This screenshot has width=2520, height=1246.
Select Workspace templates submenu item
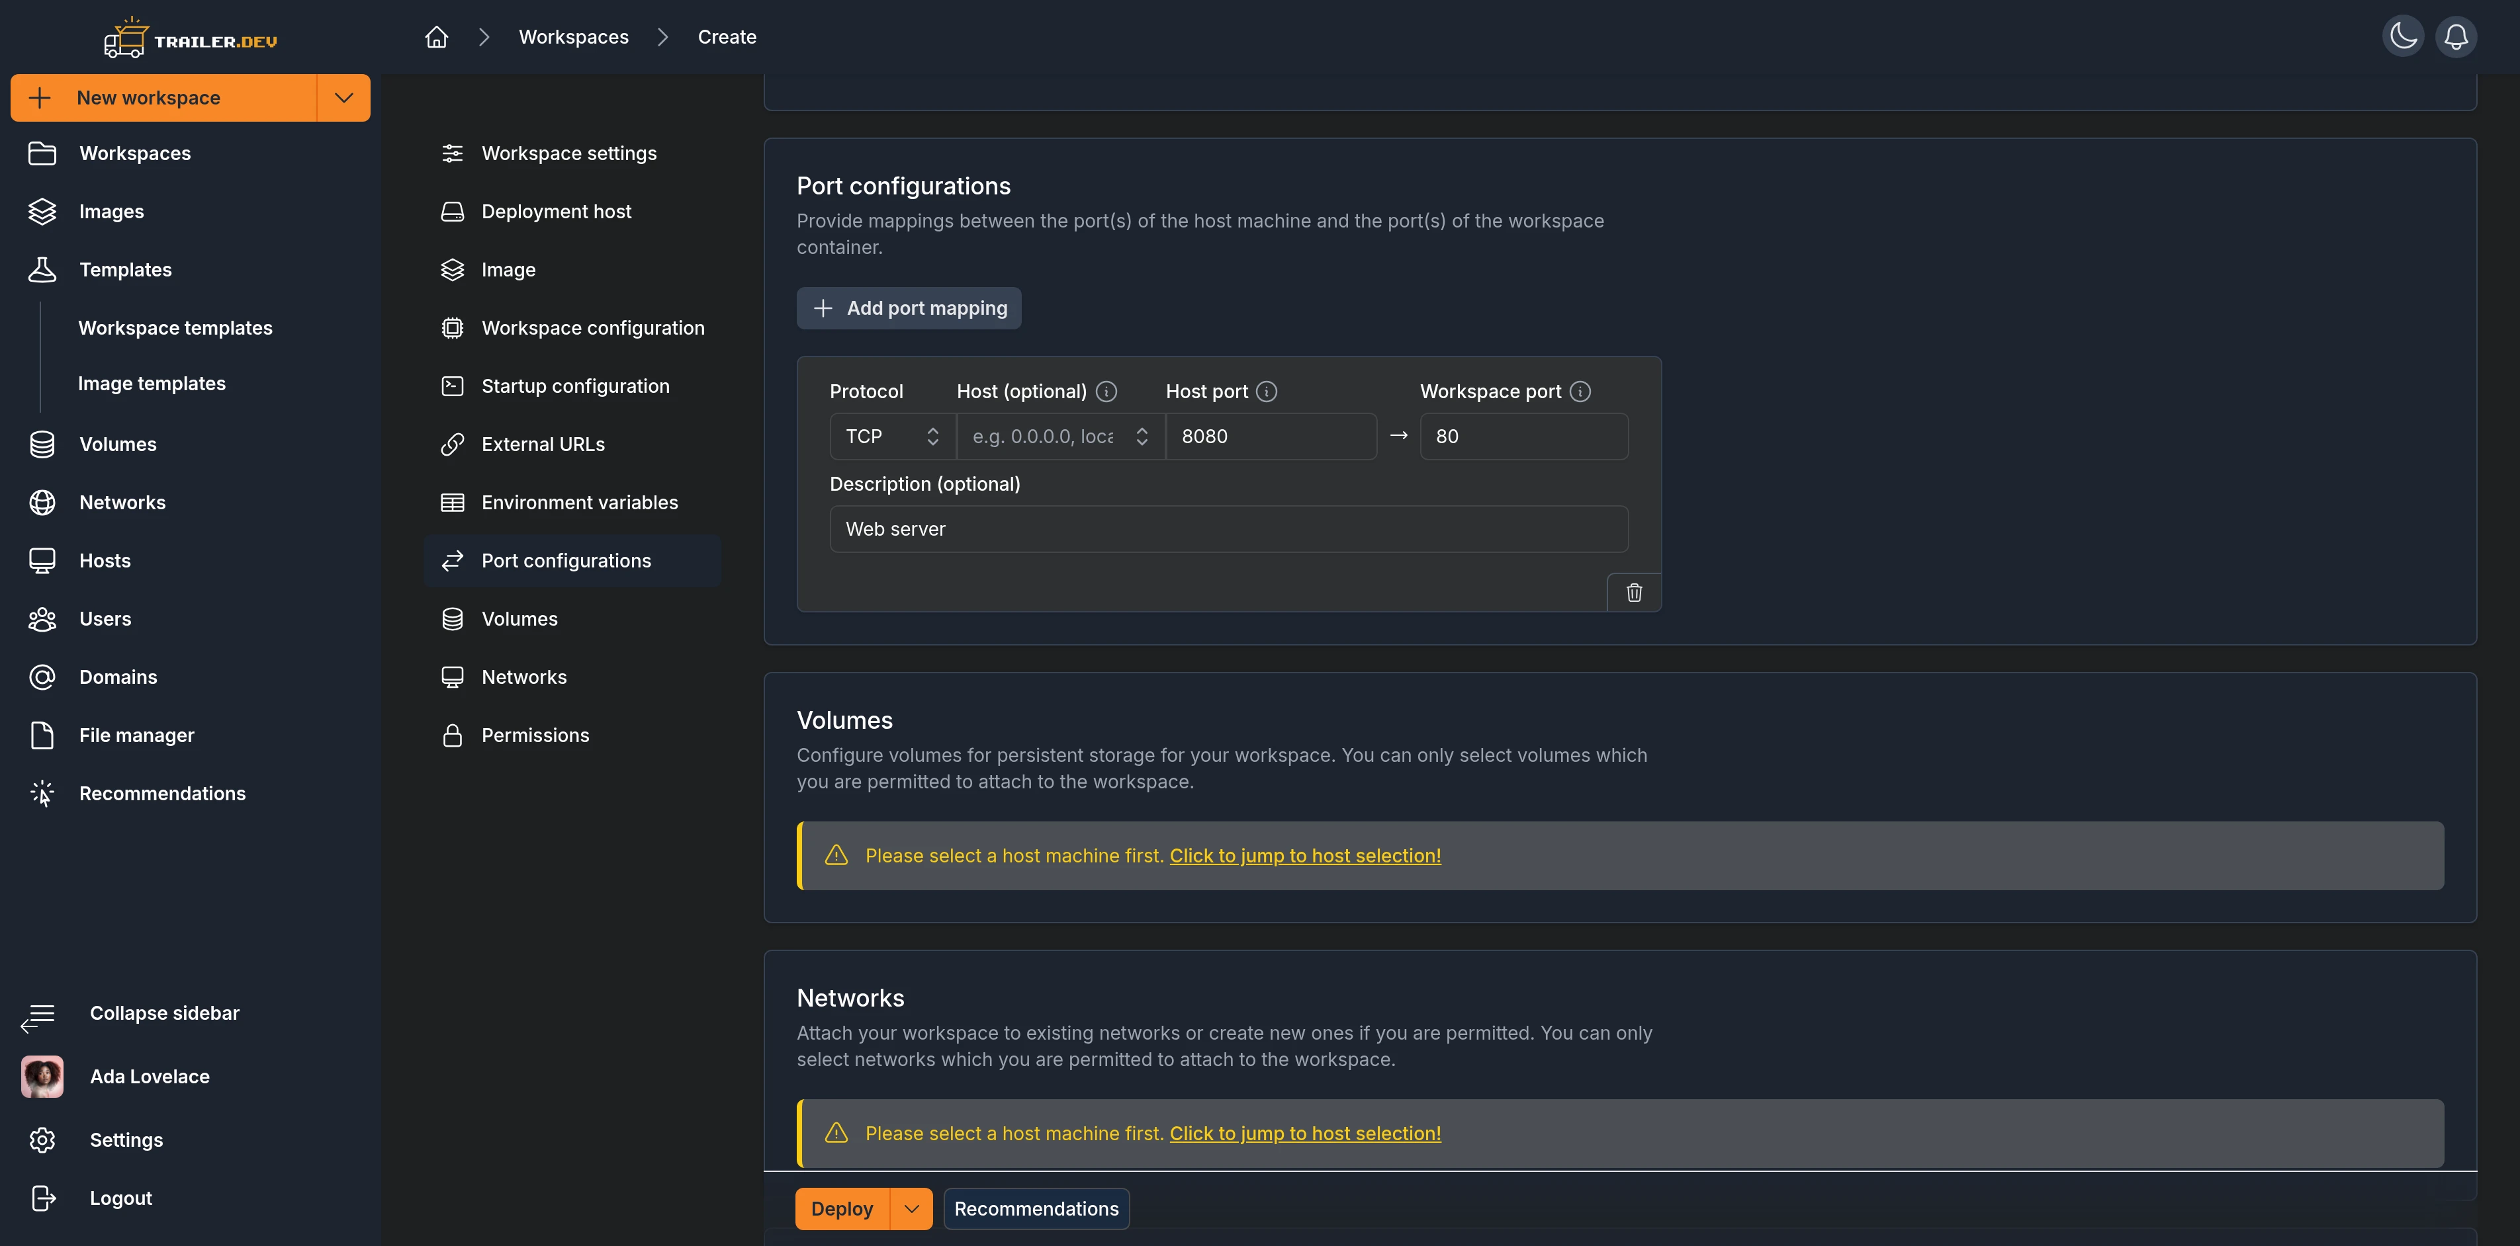[x=175, y=327]
